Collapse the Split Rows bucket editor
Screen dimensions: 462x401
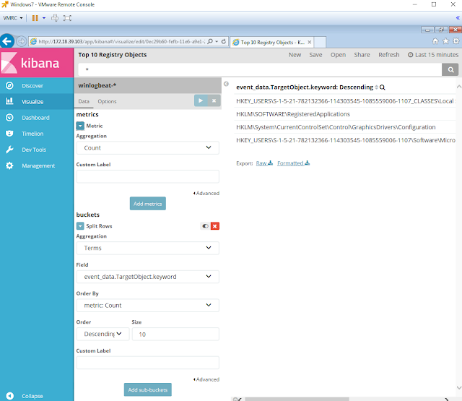click(x=80, y=226)
